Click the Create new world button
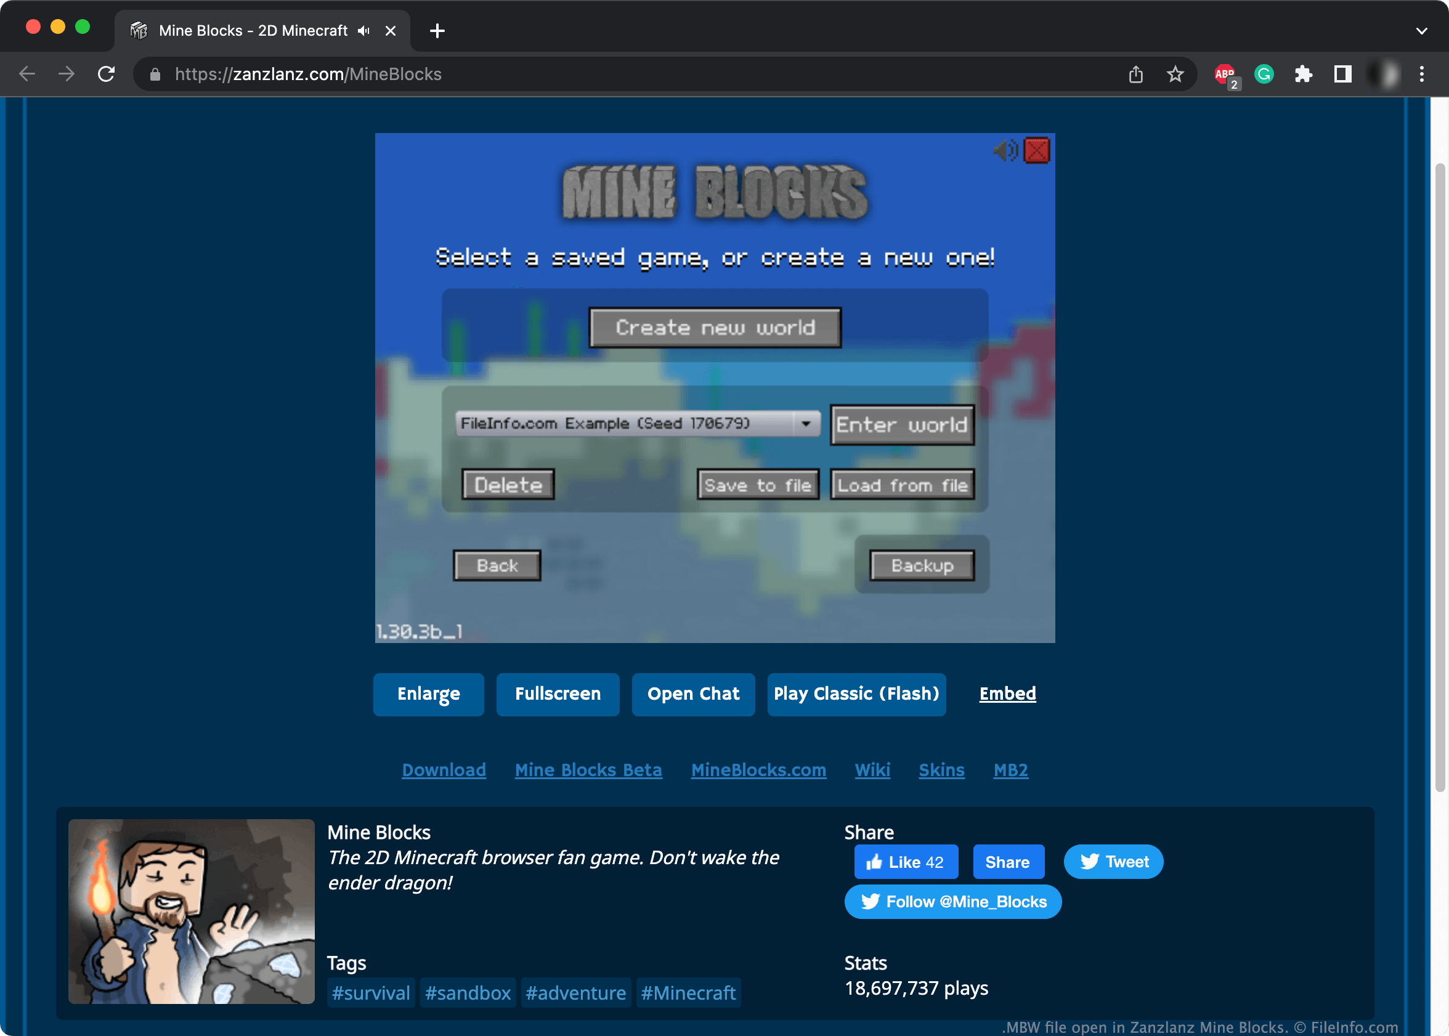Image resolution: width=1449 pixels, height=1036 pixels. click(715, 328)
